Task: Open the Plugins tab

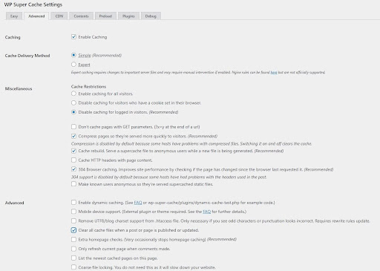Action: pyautogui.click(x=128, y=16)
